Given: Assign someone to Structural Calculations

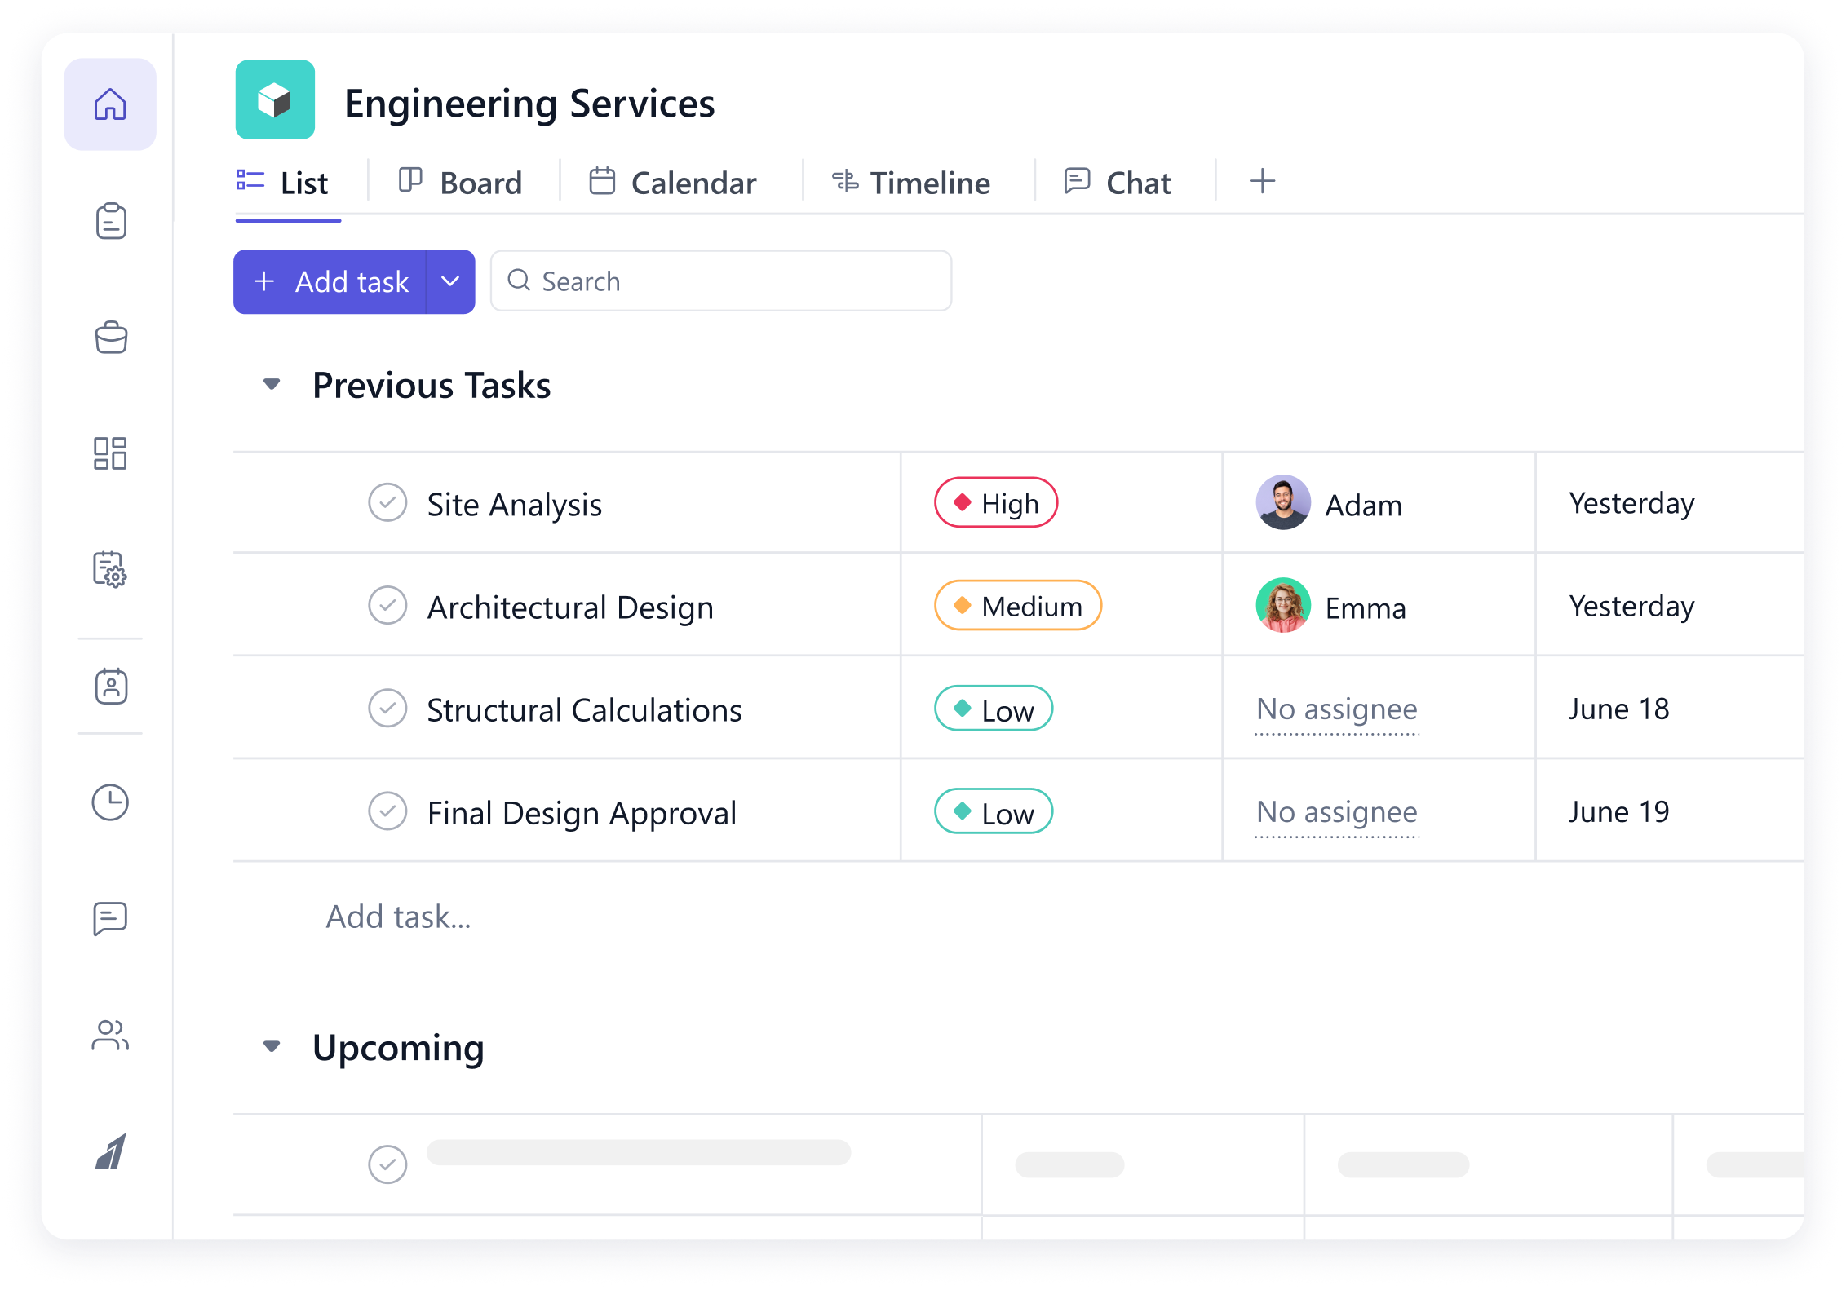Looking at the screenshot, I should (x=1336, y=709).
